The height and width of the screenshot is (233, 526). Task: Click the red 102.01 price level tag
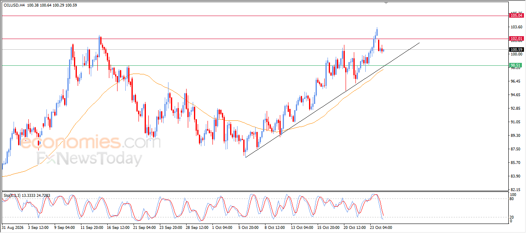point(516,39)
